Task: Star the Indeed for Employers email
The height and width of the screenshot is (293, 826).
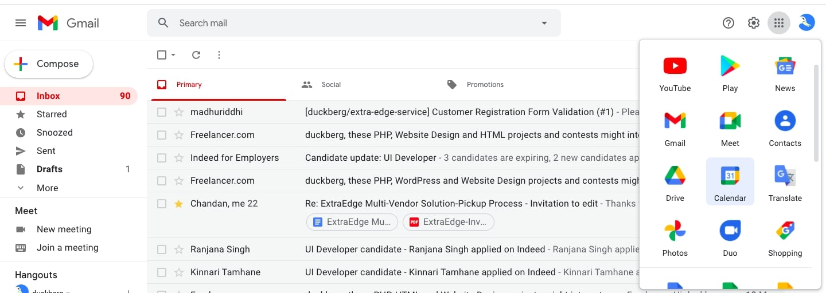Action: (178, 158)
